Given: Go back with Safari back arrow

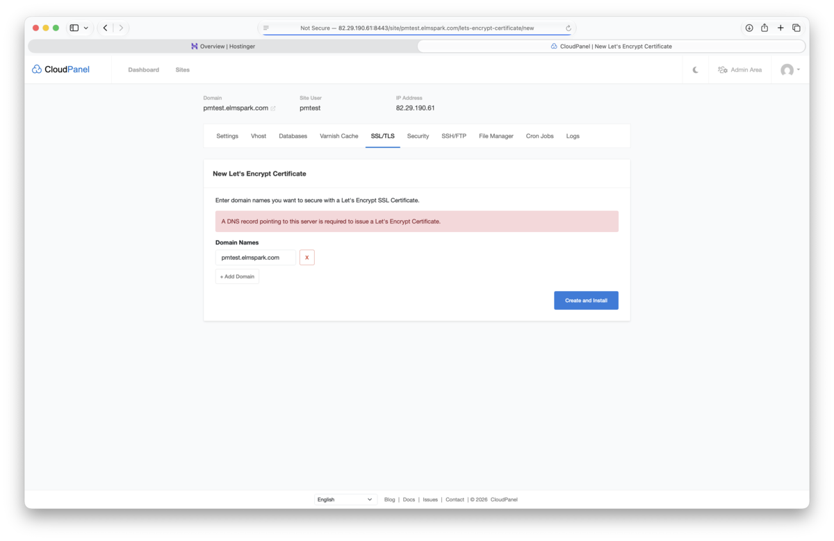Looking at the screenshot, I should 105,28.
